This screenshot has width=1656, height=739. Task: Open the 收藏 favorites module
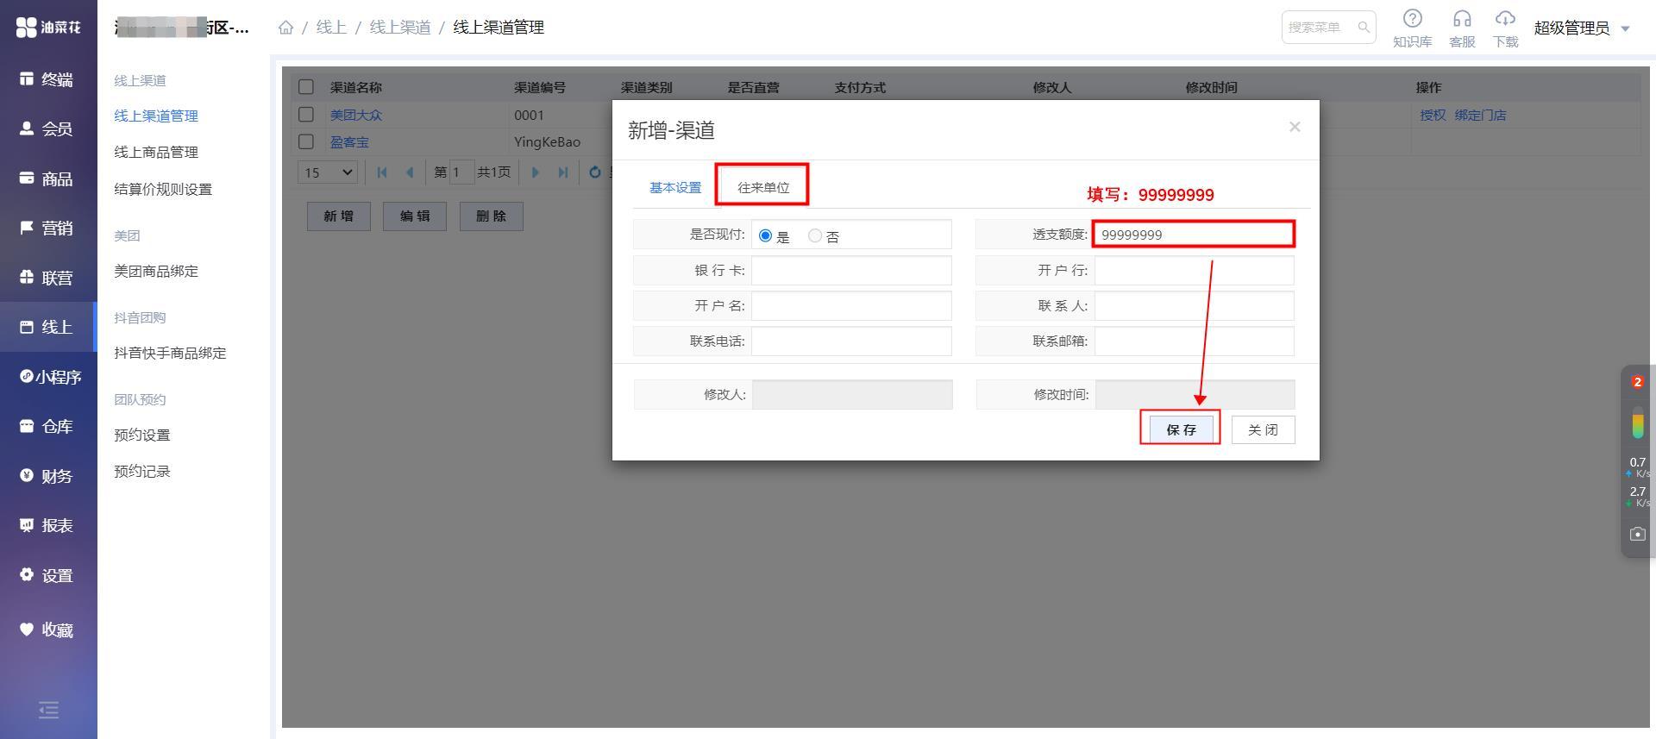[x=47, y=629]
